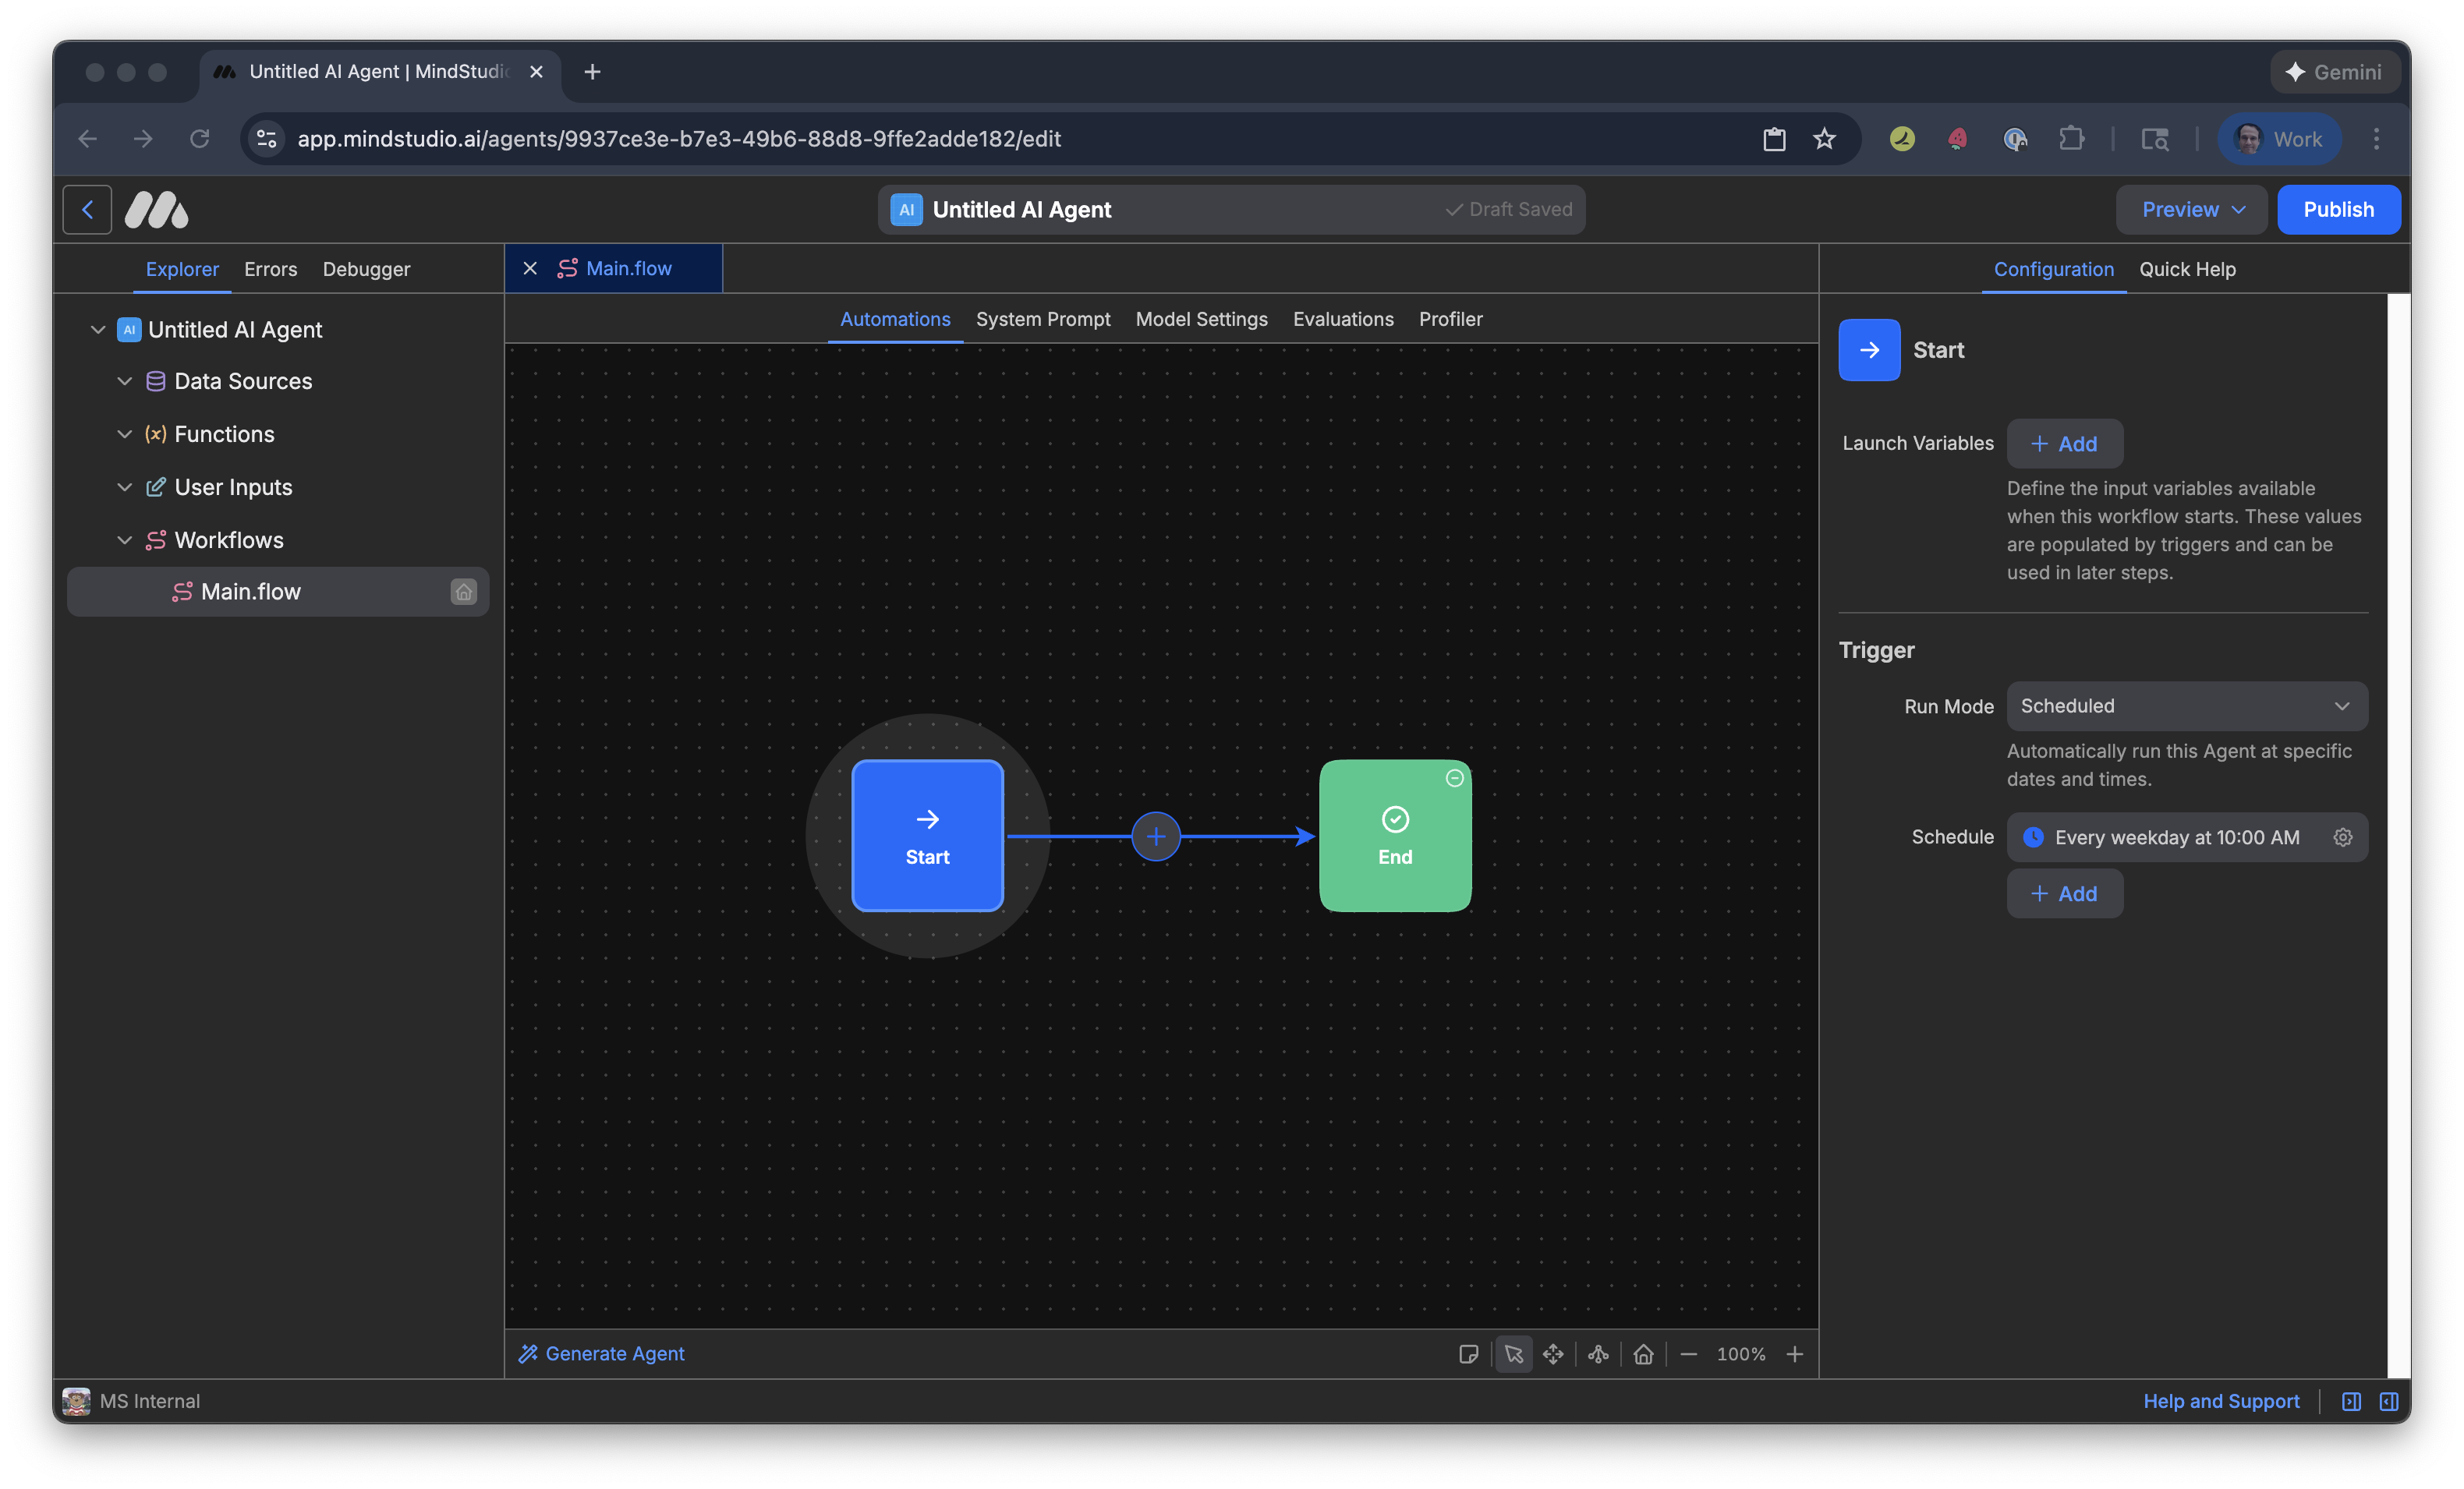The image size is (2464, 1489).
Task: Open the Run Mode dropdown showing Scheduled
Action: [2186, 706]
